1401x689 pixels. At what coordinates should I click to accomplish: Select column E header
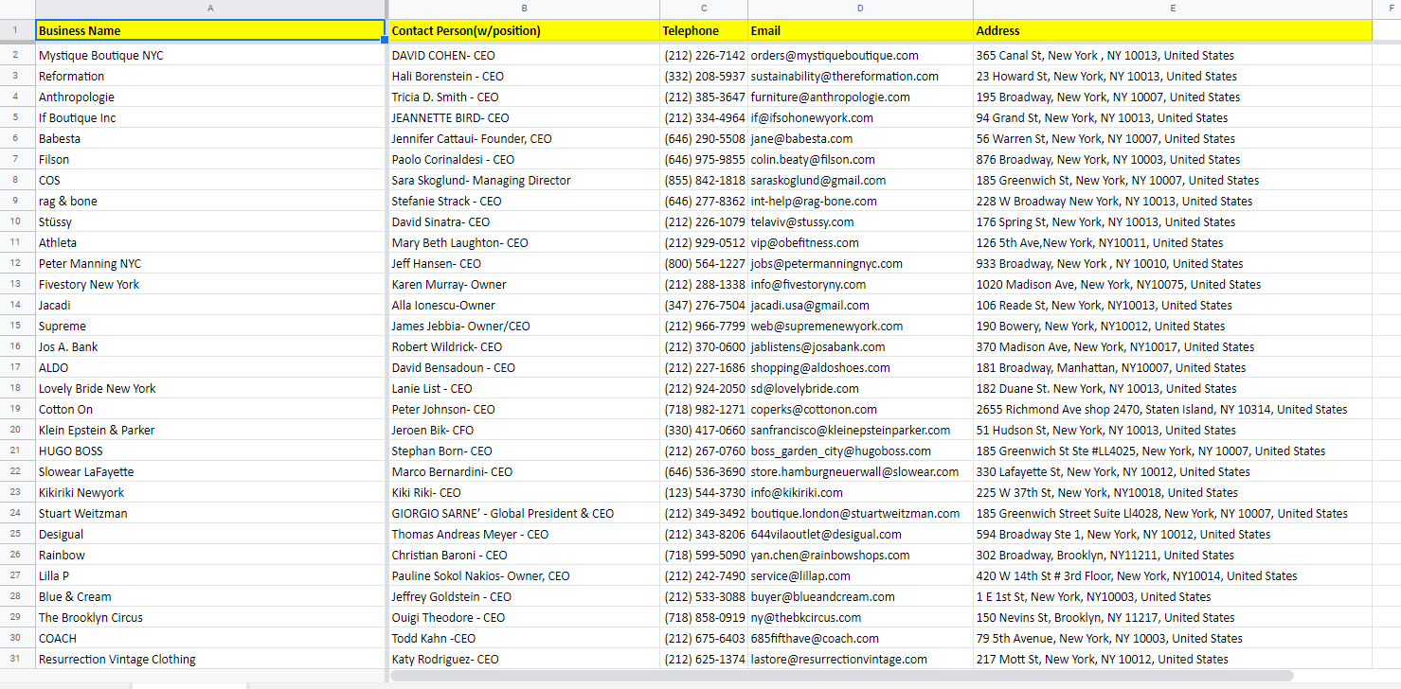click(1173, 9)
